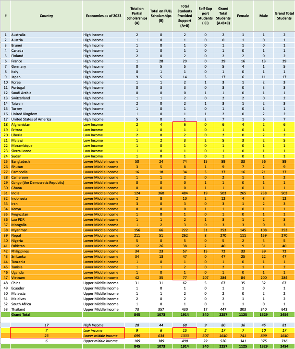The image size is (295, 349).
Task: Select the Maldives country cell
Action: (46, 299)
